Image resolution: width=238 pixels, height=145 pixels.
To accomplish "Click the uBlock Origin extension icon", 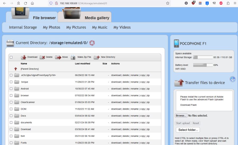I will point(193,3).
